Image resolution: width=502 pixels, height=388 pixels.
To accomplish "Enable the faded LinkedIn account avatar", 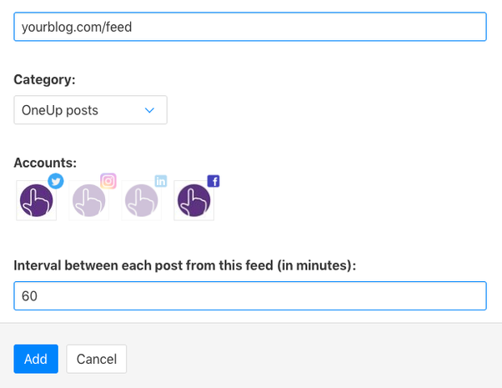I will pyautogui.click(x=141, y=201).
